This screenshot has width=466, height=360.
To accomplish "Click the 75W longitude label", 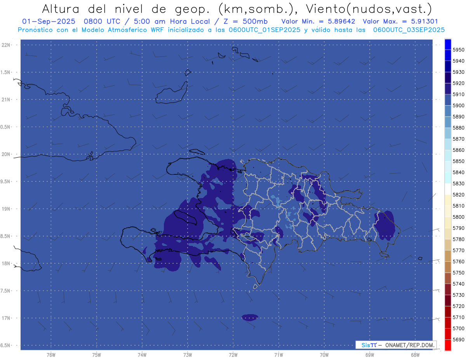I will coord(97,355).
